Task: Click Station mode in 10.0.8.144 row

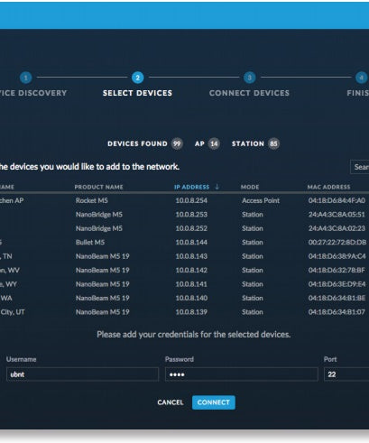Action: pos(253,242)
